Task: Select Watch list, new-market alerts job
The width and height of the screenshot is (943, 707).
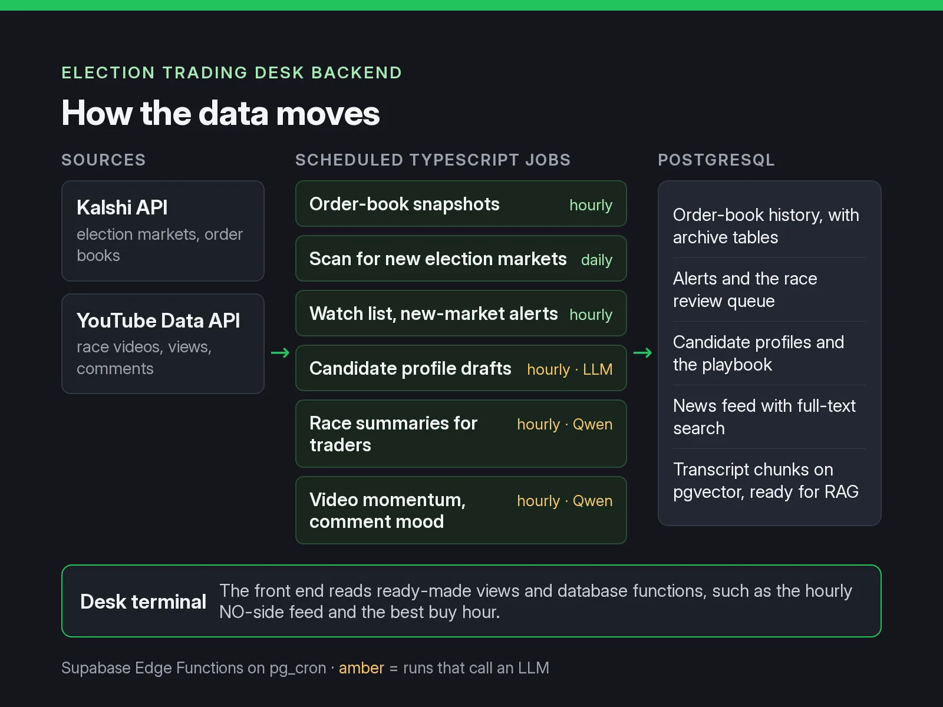Action: click(461, 313)
